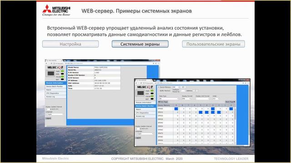Image resolution: width=291 pixels, height=163 pixels.
Task: Click the Date row label
Action: [x=70, y=86]
